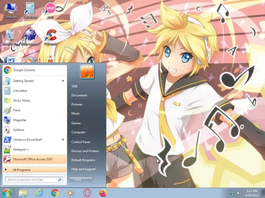The height and width of the screenshot is (198, 265).
Task: Expand Windows PowerShell jump list arrow
Action: 63,139
